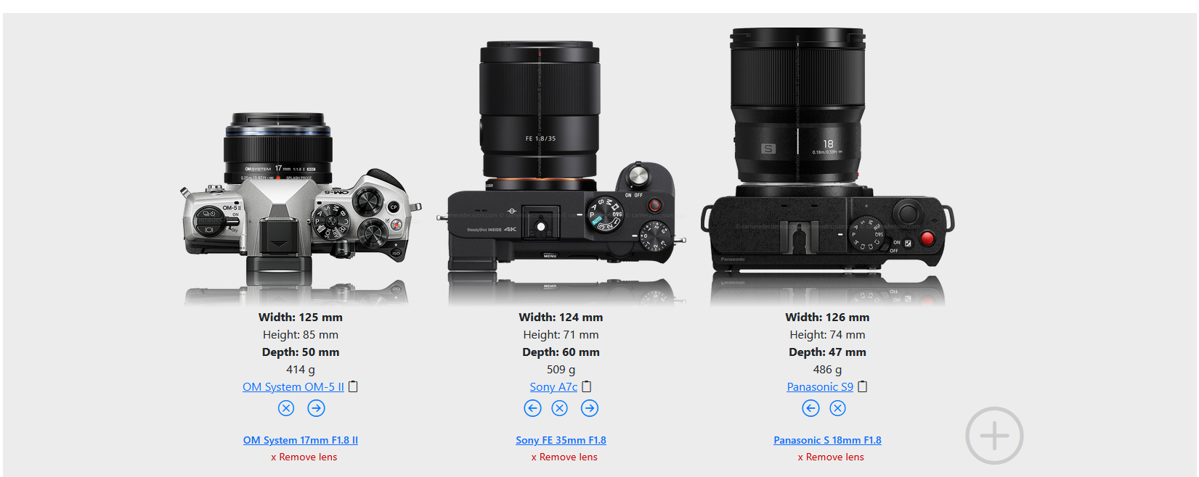Open OM System 17mm F1.8 II lens link

pyautogui.click(x=301, y=440)
